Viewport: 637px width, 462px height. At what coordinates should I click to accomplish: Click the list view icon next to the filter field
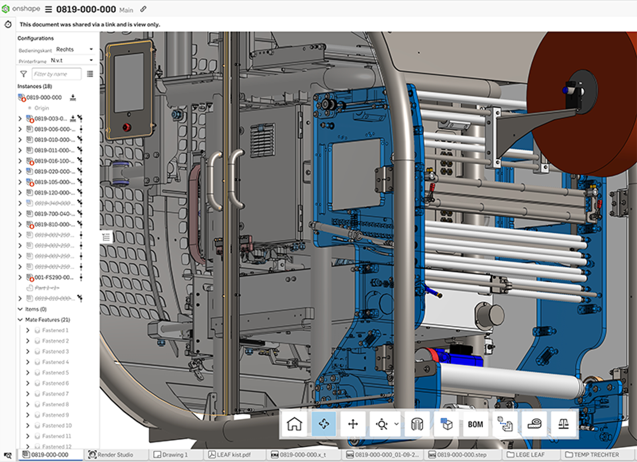point(90,74)
